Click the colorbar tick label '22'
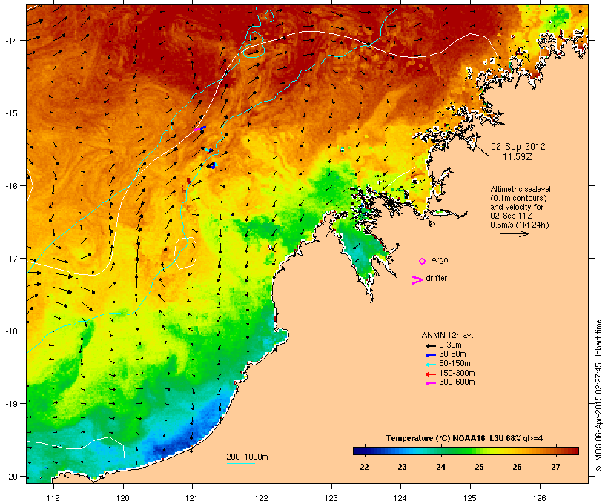 click(x=364, y=467)
